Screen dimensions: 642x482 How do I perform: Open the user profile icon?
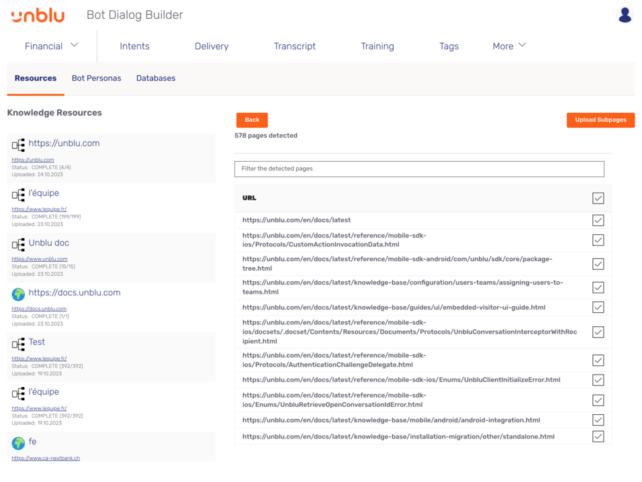625,14
